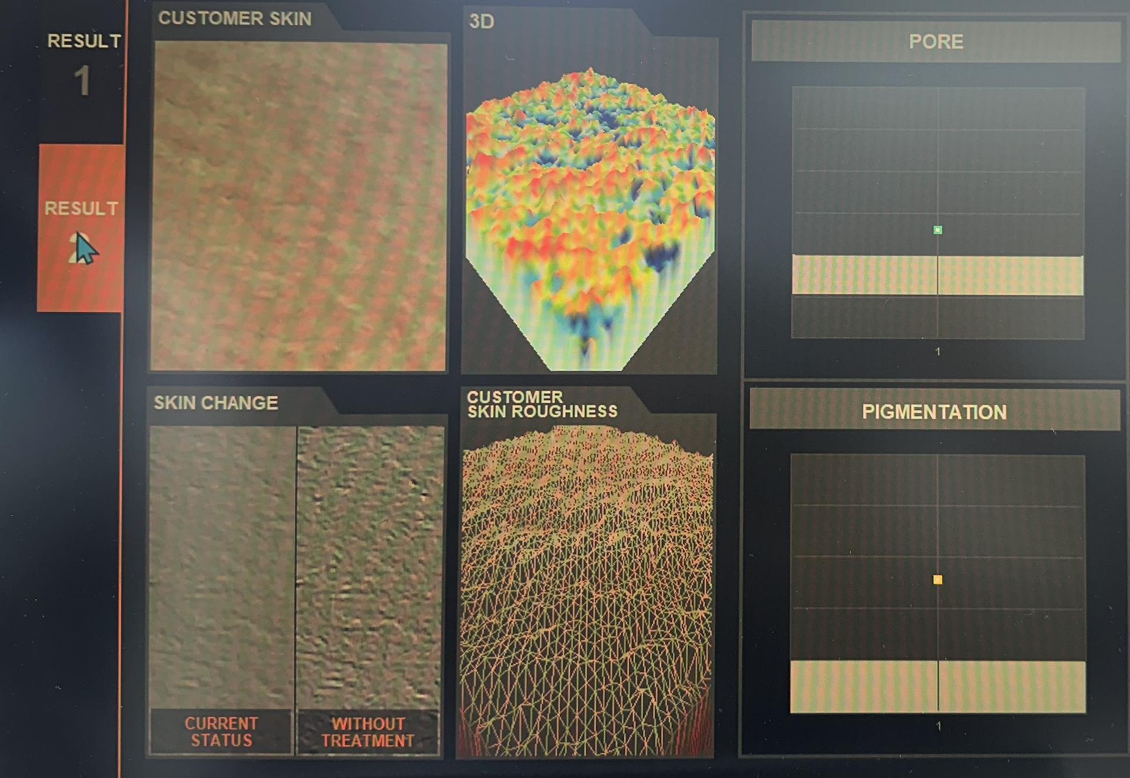Click the Without Treatment label
This screenshot has height=778, width=1130.
click(x=368, y=732)
